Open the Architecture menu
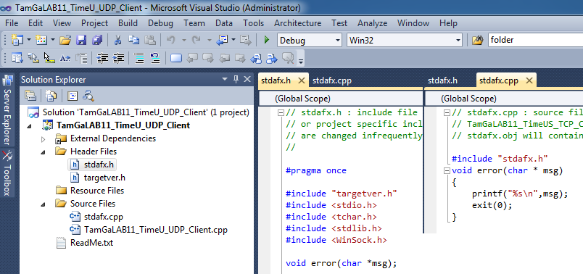The image size is (583, 274). coord(298,23)
